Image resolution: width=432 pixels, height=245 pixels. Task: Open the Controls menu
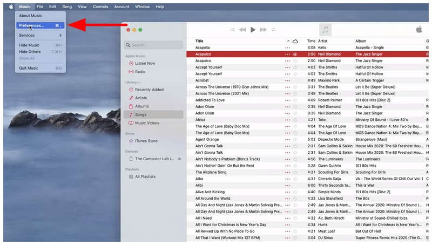(x=100, y=6)
